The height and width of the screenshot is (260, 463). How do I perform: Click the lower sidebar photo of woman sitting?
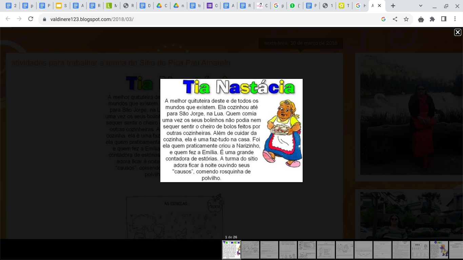[411, 216]
